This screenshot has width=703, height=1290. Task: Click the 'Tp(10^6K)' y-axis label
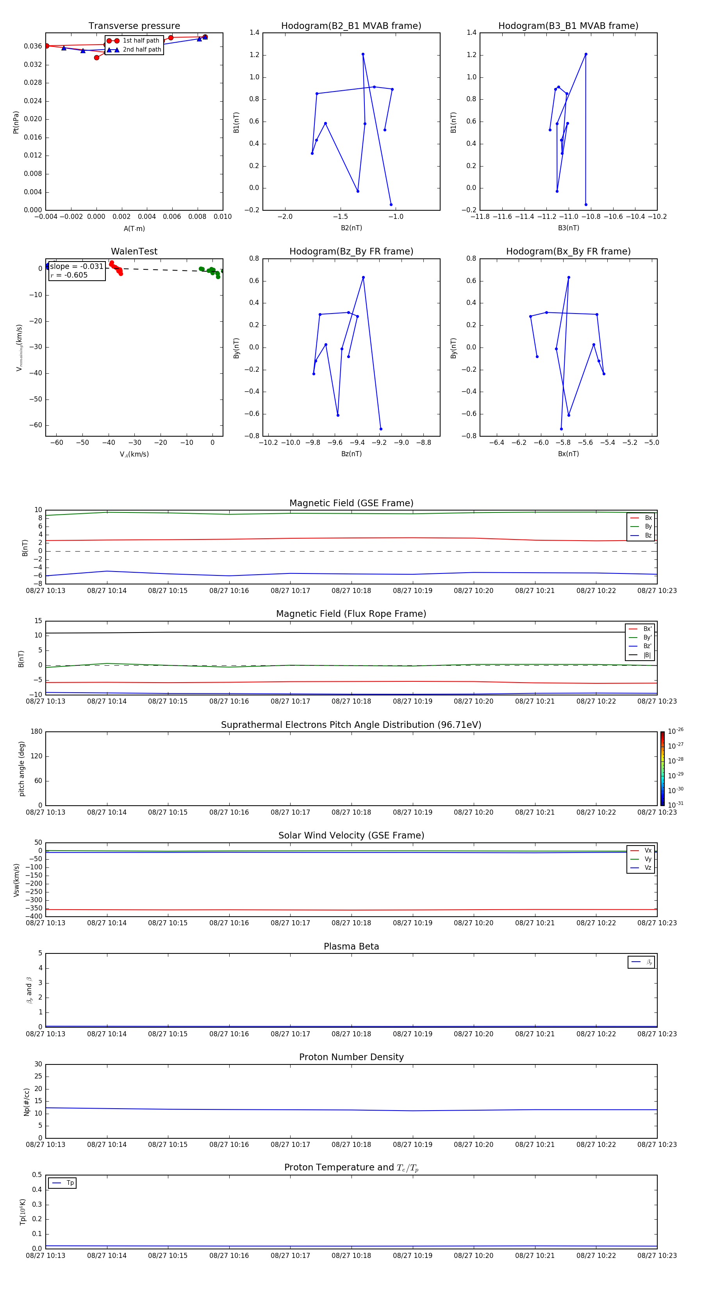[23, 1212]
